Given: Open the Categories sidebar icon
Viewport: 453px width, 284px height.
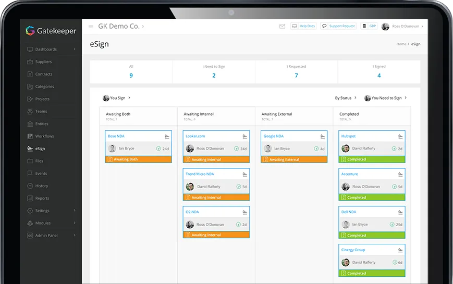Looking at the screenshot, I should click(30, 87).
